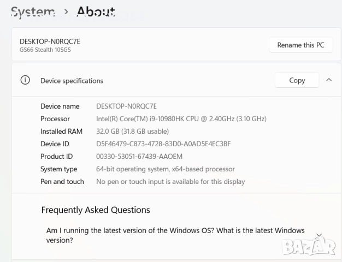Click the About page title

click(x=96, y=11)
